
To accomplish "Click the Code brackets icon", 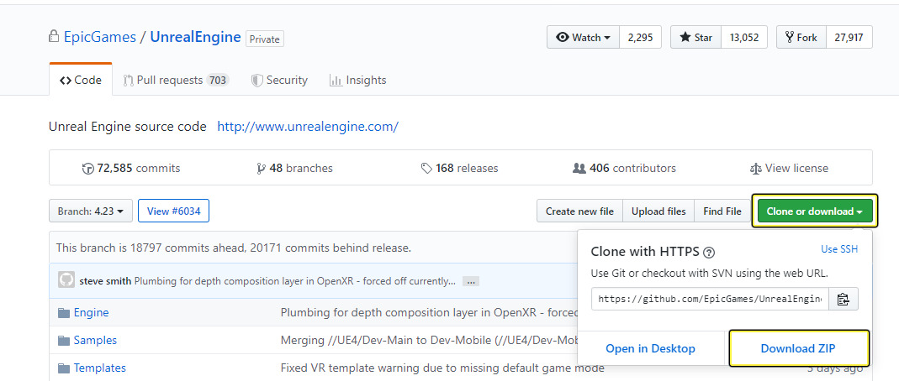I will click(x=66, y=81).
